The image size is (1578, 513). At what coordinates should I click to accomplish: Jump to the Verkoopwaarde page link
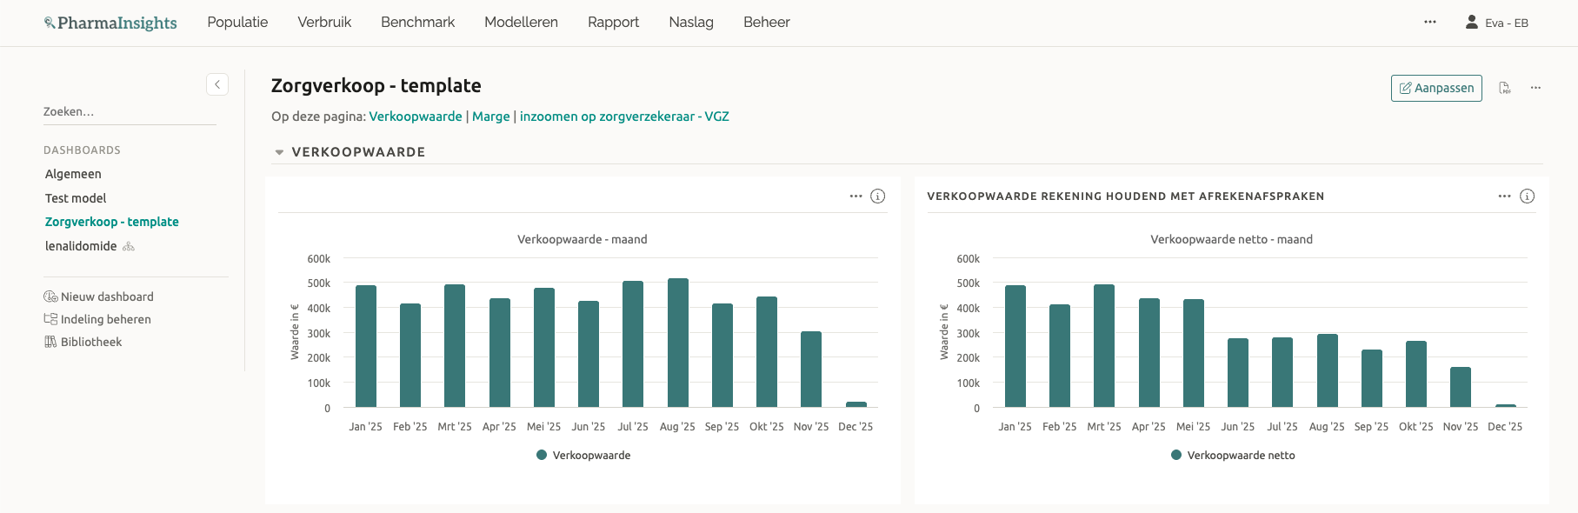pyautogui.click(x=416, y=117)
